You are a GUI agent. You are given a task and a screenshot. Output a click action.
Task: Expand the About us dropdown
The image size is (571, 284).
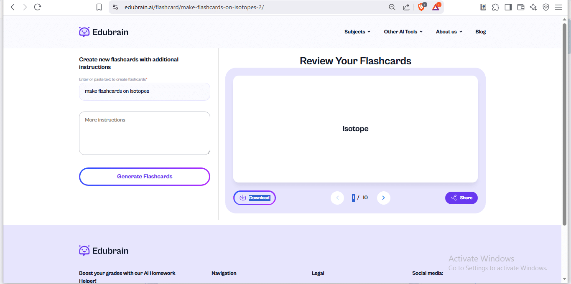click(449, 32)
